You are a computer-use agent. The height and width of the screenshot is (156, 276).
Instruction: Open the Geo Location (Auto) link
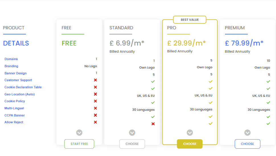click(x=20, y=94)
